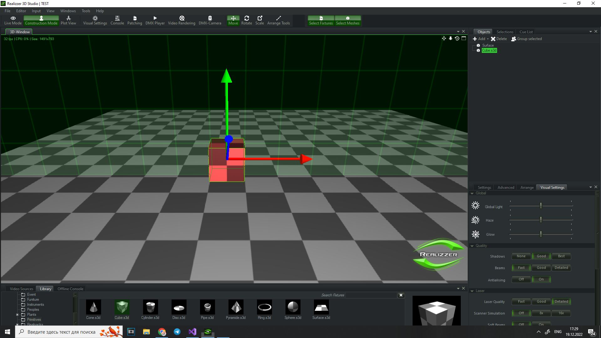Image resolution: width=601 pixels, height=338 pixels.
Task: Select the Scale tool
Action: pyautogui.click(x=259, y=20)
